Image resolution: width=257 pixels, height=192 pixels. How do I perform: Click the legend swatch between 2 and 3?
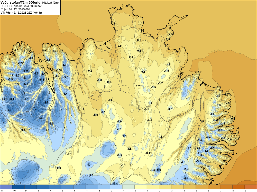click(165, 187)
